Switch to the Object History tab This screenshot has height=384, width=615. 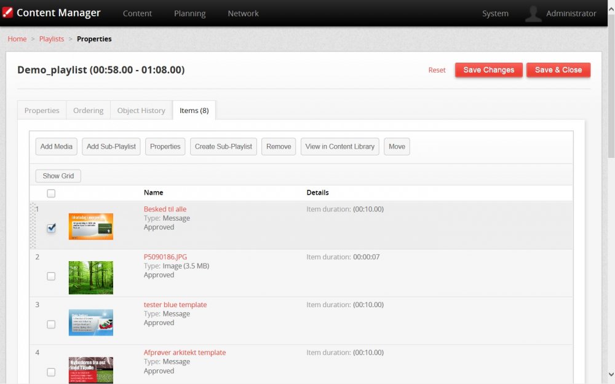(141, 111)
